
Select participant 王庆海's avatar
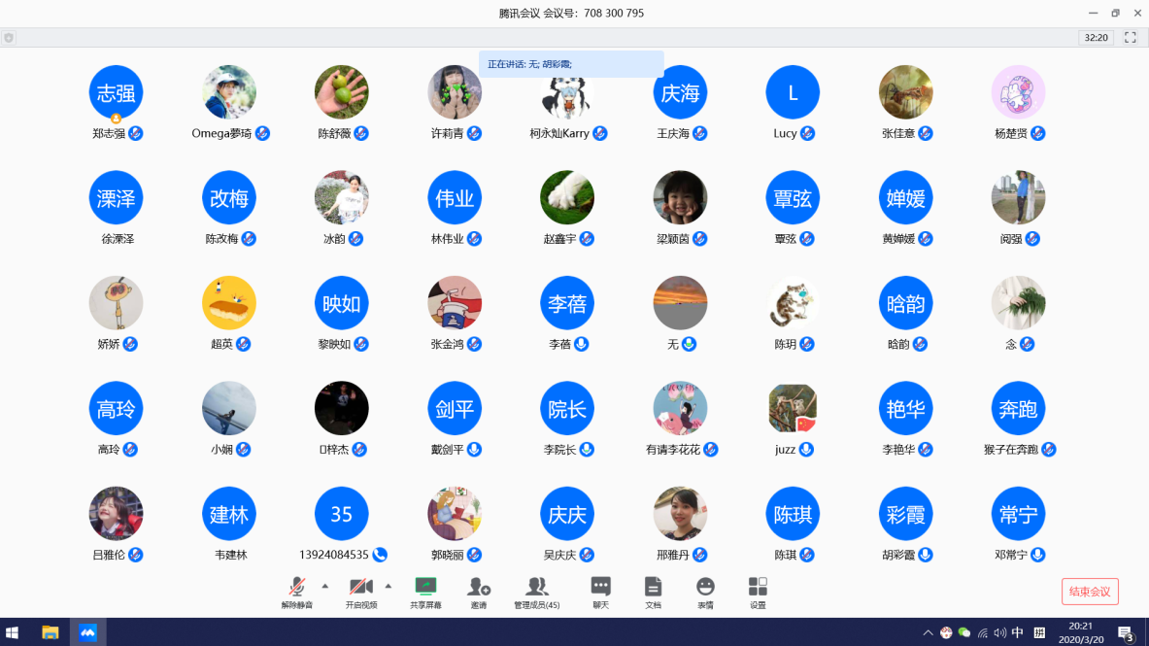coord(680,93)
